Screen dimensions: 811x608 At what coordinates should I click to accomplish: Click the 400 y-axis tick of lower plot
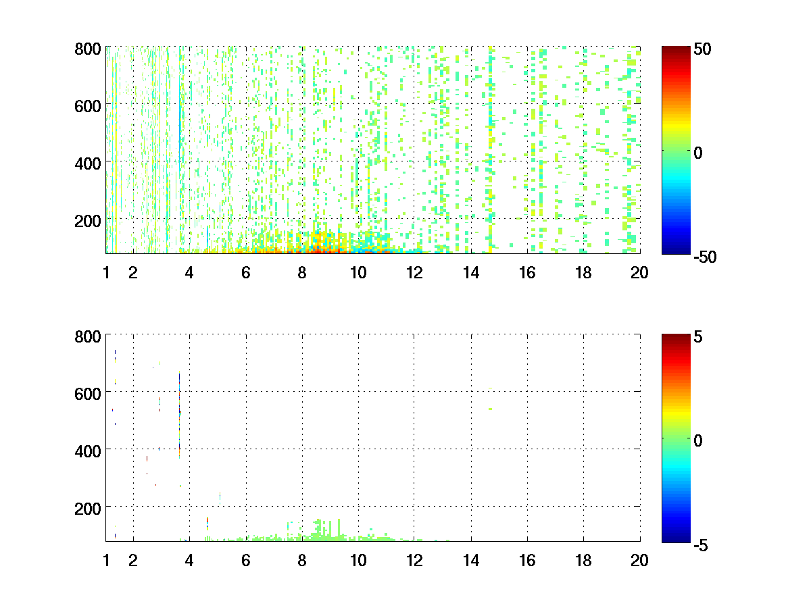(x=88, y=451)
